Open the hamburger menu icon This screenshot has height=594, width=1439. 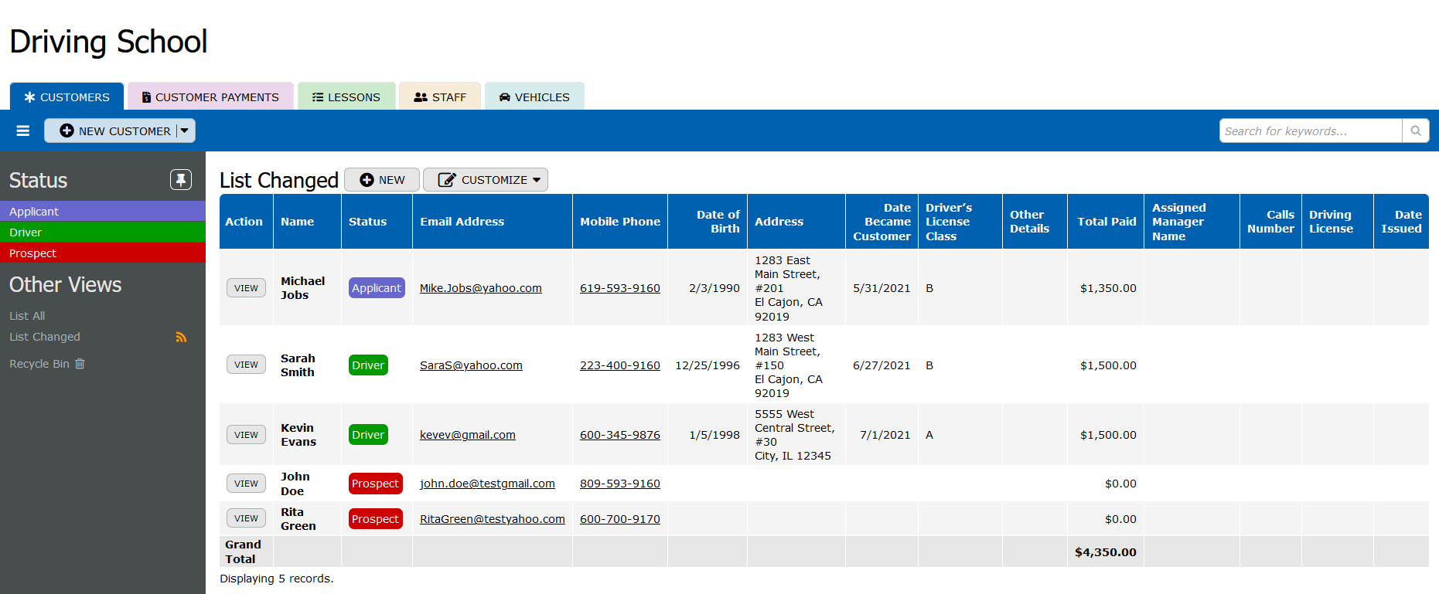coord(23,131)
